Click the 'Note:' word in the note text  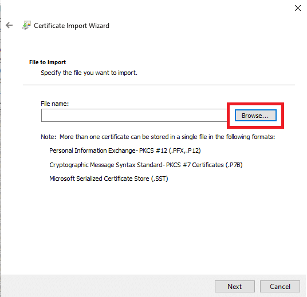coord(49,137)
